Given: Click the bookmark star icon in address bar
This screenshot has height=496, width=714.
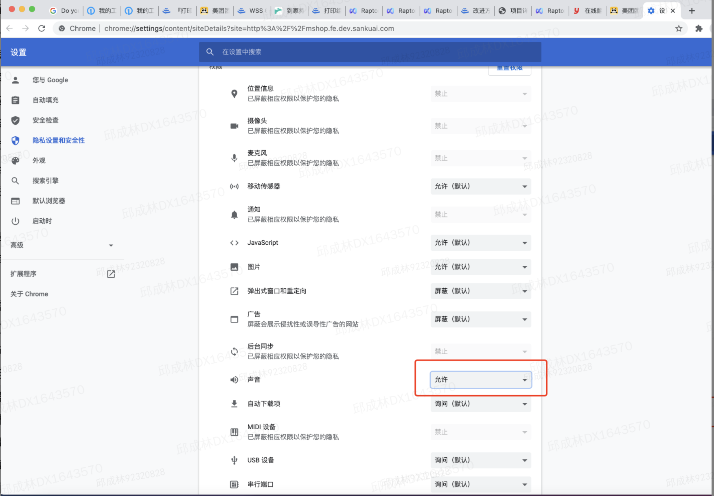Looking at the screenshot, I should pos(679,29).
